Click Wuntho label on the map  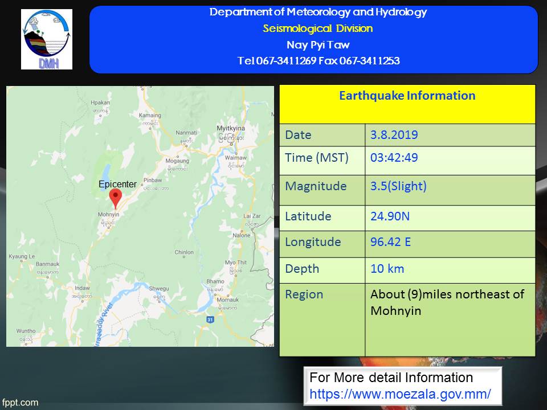pyautogui.click(x=26, y=331)
